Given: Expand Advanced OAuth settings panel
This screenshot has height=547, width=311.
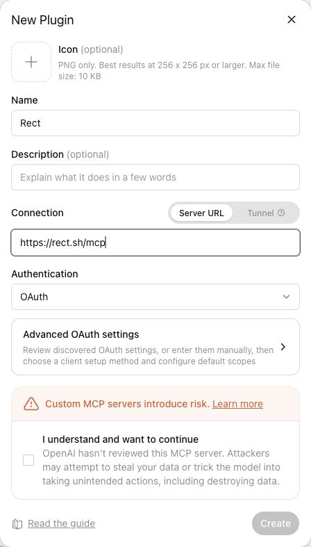Looking at the screenshot, I should point(155,347).
